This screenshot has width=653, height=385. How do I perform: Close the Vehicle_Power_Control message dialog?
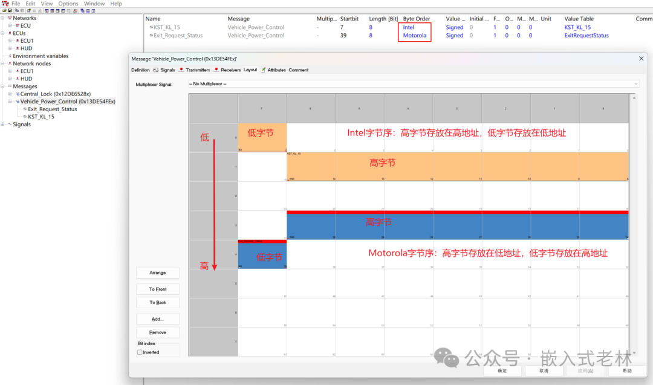click(x=642, y=59)
